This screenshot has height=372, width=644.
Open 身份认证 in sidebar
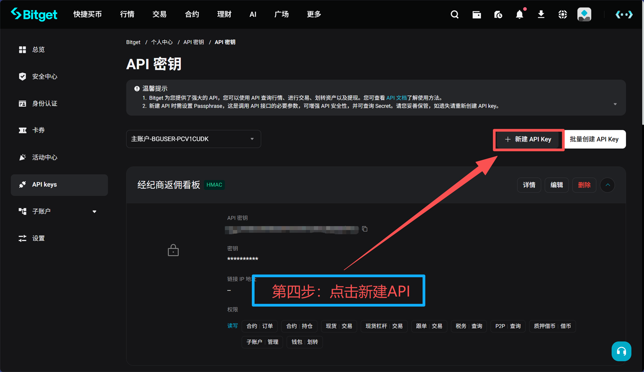click(59, 103)
